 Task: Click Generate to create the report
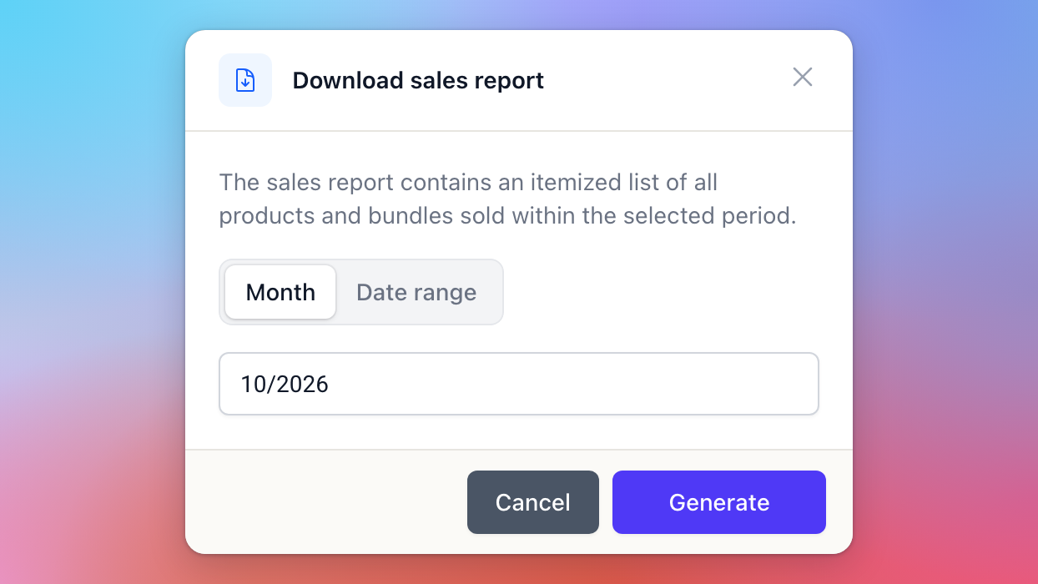[x=719, y=502]
